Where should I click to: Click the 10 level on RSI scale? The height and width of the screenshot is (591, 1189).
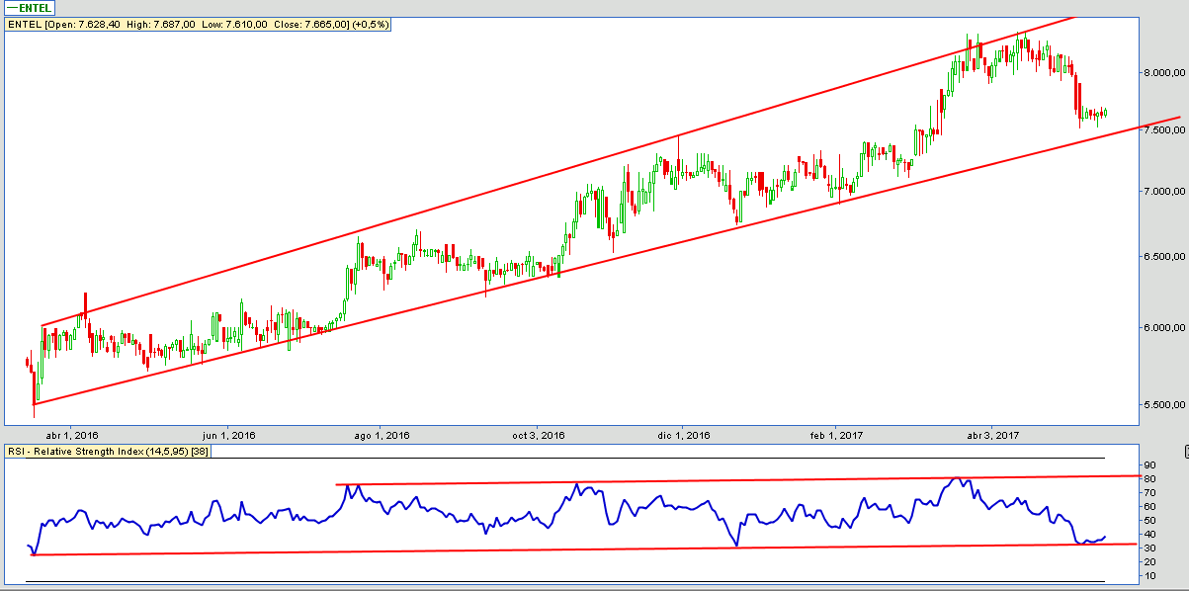1149,575
